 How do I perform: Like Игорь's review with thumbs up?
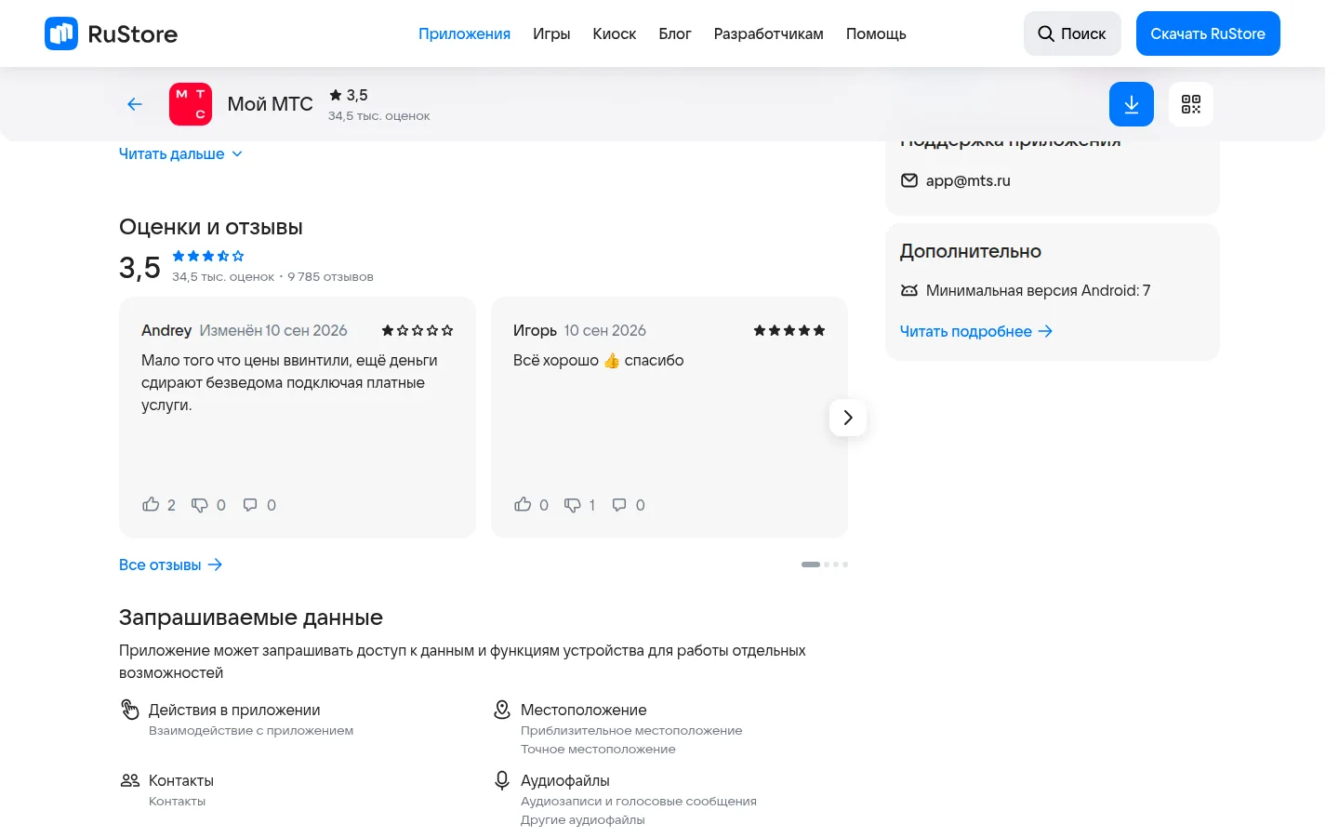pos(523,504)
